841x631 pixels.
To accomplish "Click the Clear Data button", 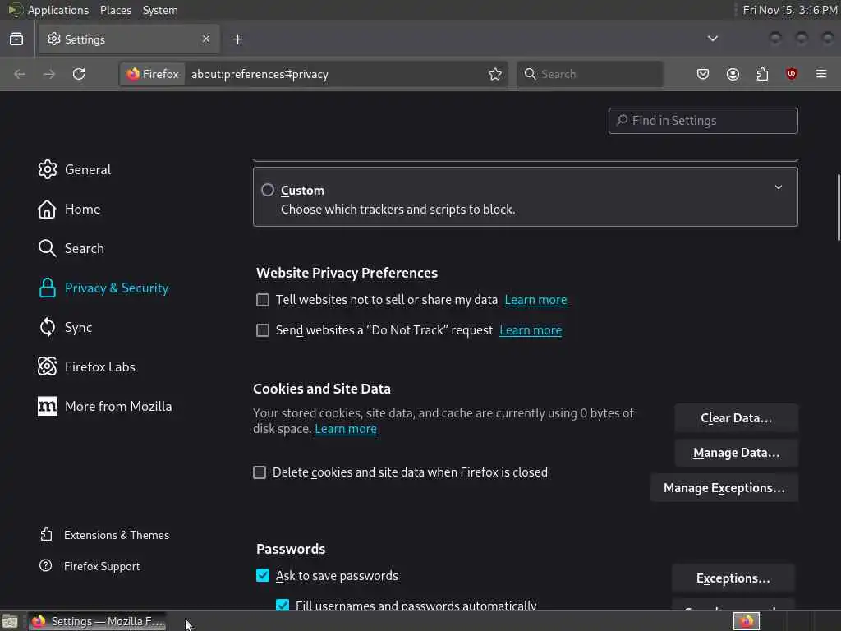I will coord(736,418).
